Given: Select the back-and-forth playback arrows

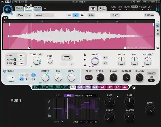Looking at the screenshot, I should click(85, 65).
